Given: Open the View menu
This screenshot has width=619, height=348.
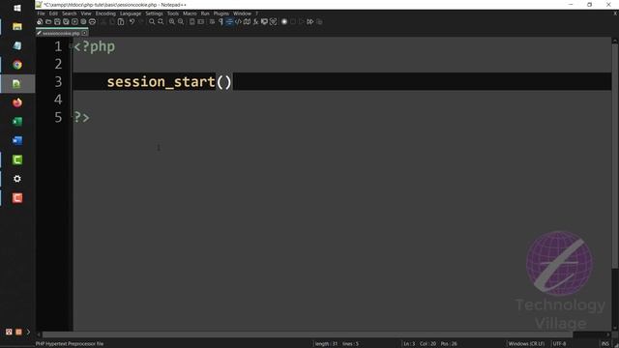Looking at the screenshot, I should pos(86,14).
